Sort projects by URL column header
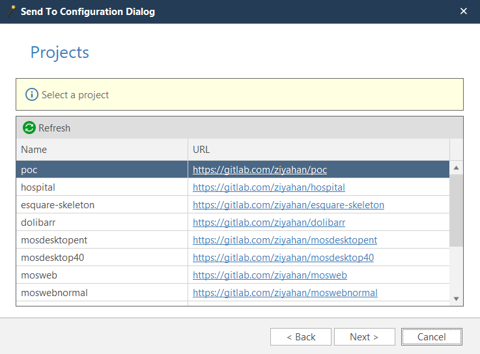The image size is (480, 354). (x=318, y=150)
